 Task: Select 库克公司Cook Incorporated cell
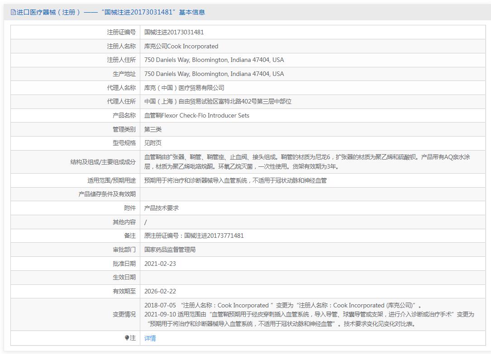tap(181, 46)
